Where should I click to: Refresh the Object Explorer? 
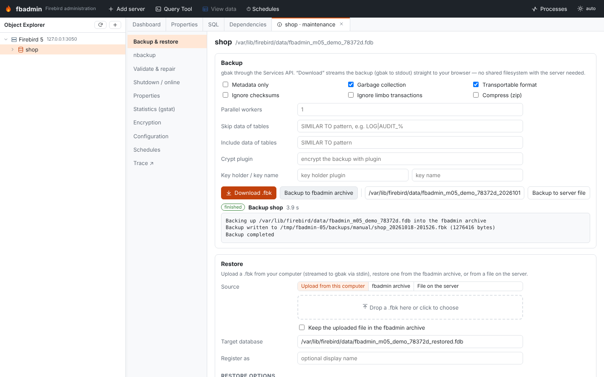100,25
